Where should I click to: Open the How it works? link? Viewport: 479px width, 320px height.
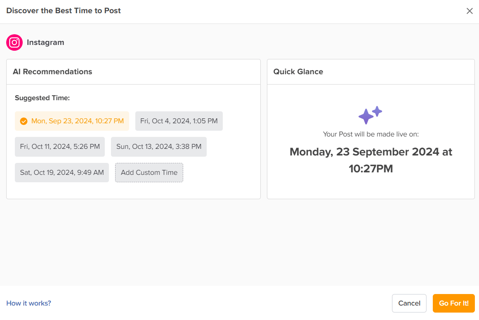coord(29,303)
